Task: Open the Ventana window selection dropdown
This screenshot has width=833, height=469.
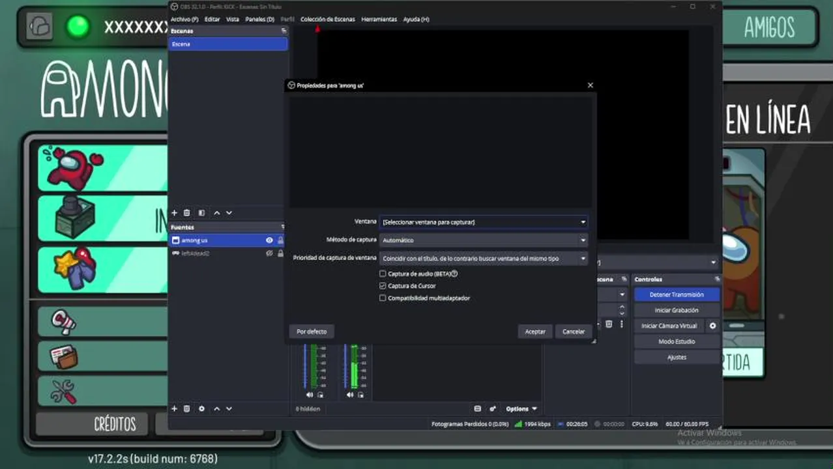Action: click(x=484, y=222)
